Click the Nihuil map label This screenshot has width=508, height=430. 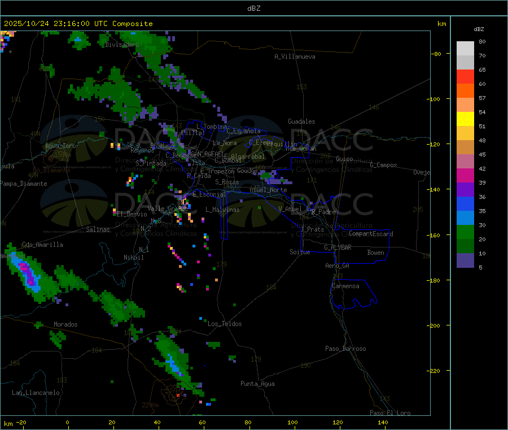click(x=134, y=258)
